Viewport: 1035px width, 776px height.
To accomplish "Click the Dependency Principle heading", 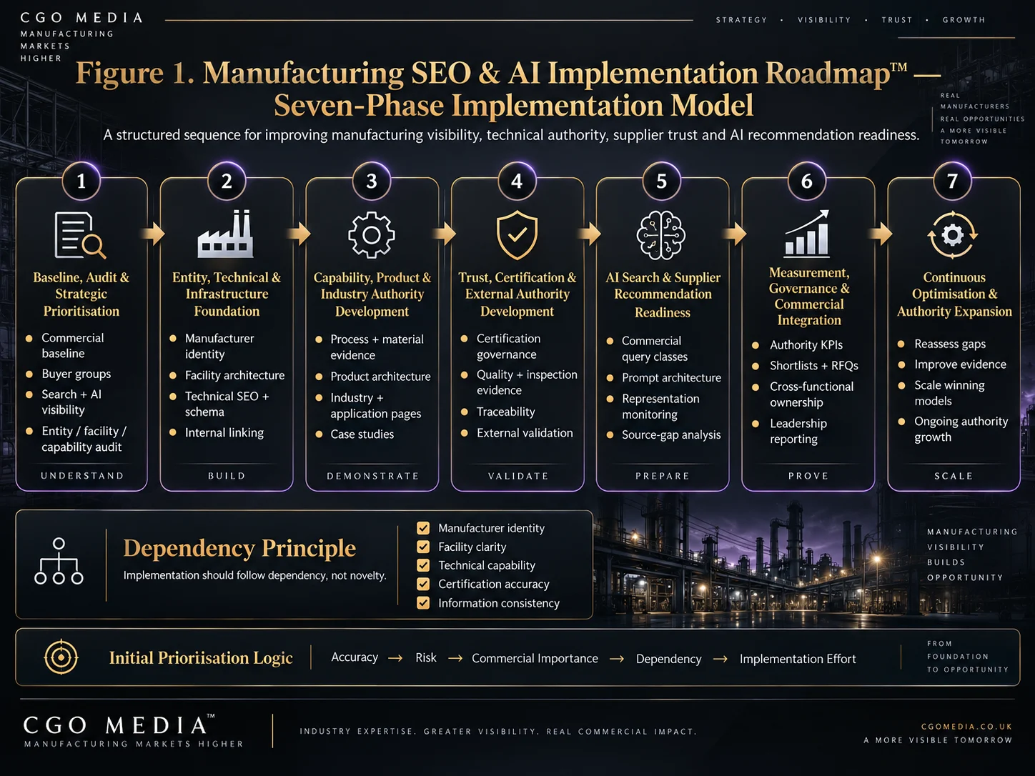I will coord(239,548).
